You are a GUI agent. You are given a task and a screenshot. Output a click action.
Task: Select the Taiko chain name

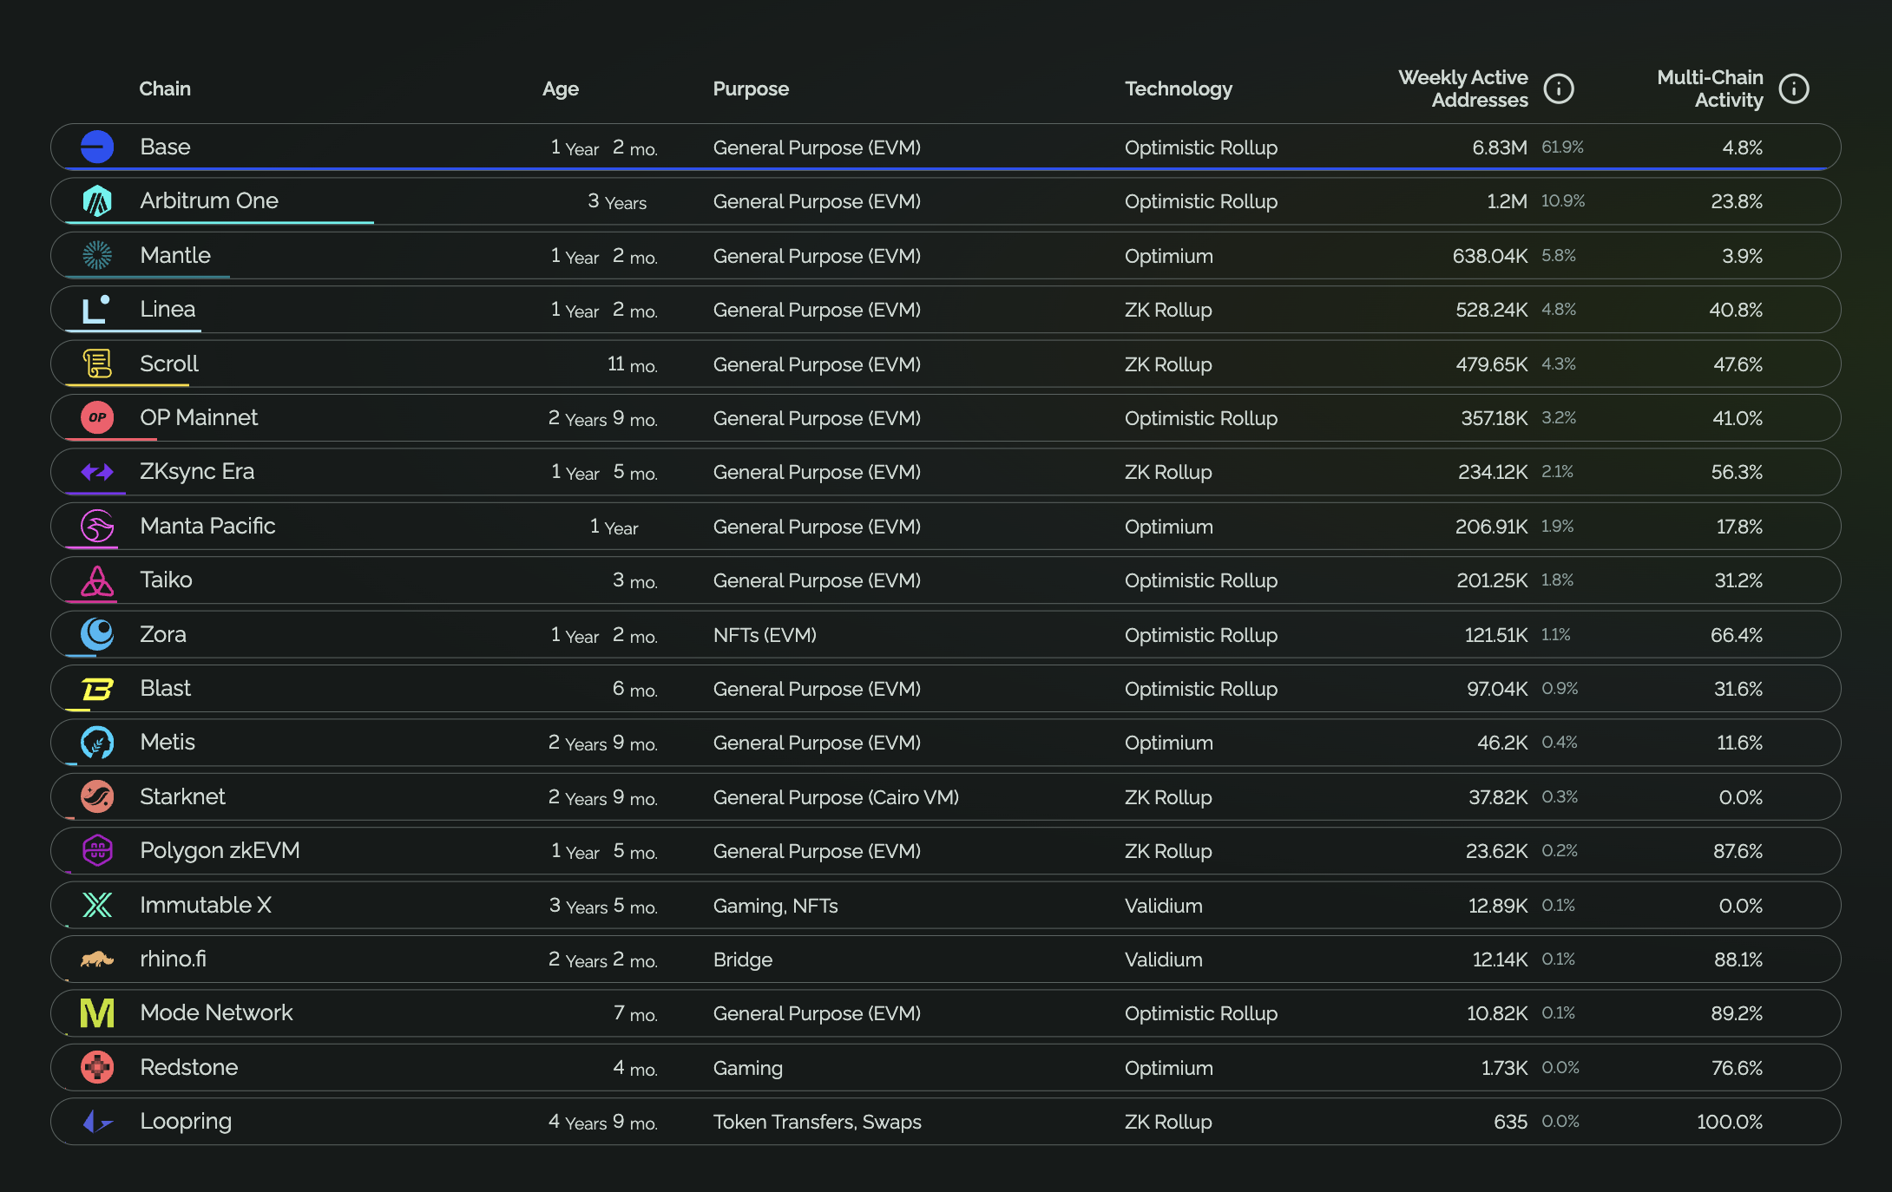(x=166, y=580)
